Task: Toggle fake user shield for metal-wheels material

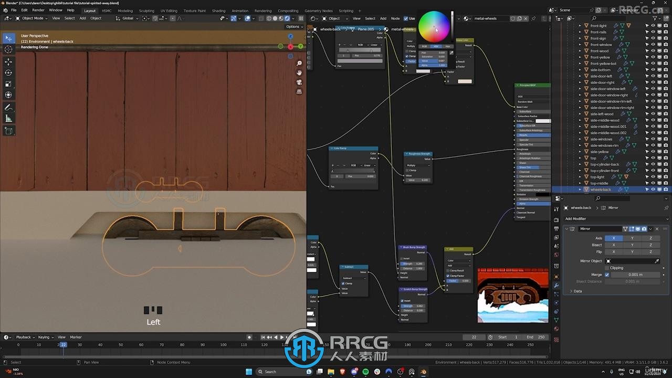Action: click(x=513, y=18)
